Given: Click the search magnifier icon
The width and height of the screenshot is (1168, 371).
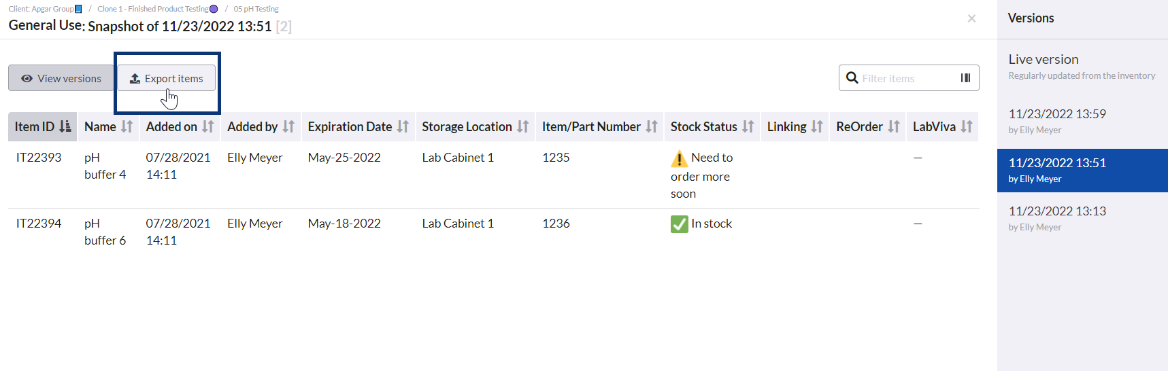Looking at the screenshot, I should point(852,78).
